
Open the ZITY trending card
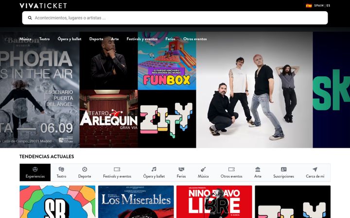(293, 202)
